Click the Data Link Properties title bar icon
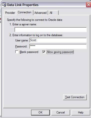91x118 pixels. tap(4, 5)
